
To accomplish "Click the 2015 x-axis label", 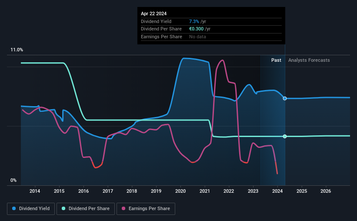I will tap(59, 191).
